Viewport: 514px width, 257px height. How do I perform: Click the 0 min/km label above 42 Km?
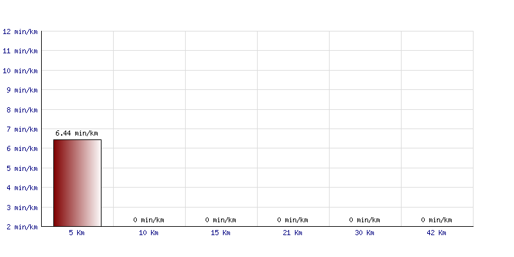(x=436, y=220)
